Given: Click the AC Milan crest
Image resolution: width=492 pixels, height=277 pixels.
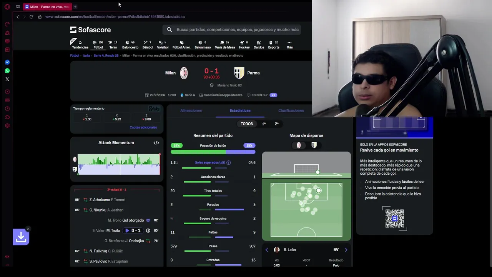Looking at the screenshot, I should (x=184, y=73).
